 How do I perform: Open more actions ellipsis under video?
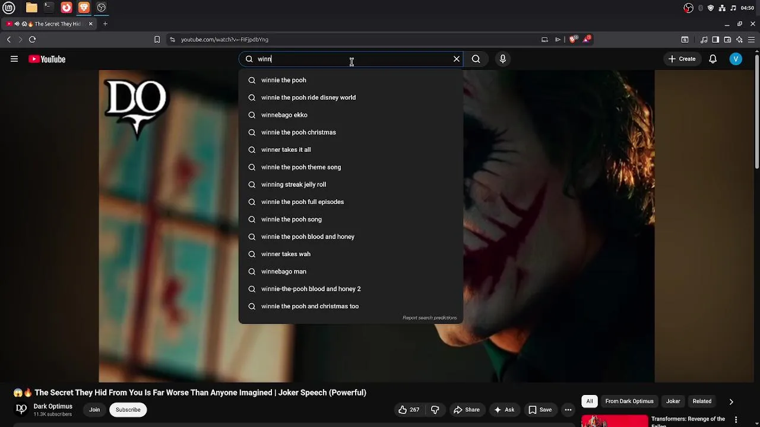click(568, 410)
